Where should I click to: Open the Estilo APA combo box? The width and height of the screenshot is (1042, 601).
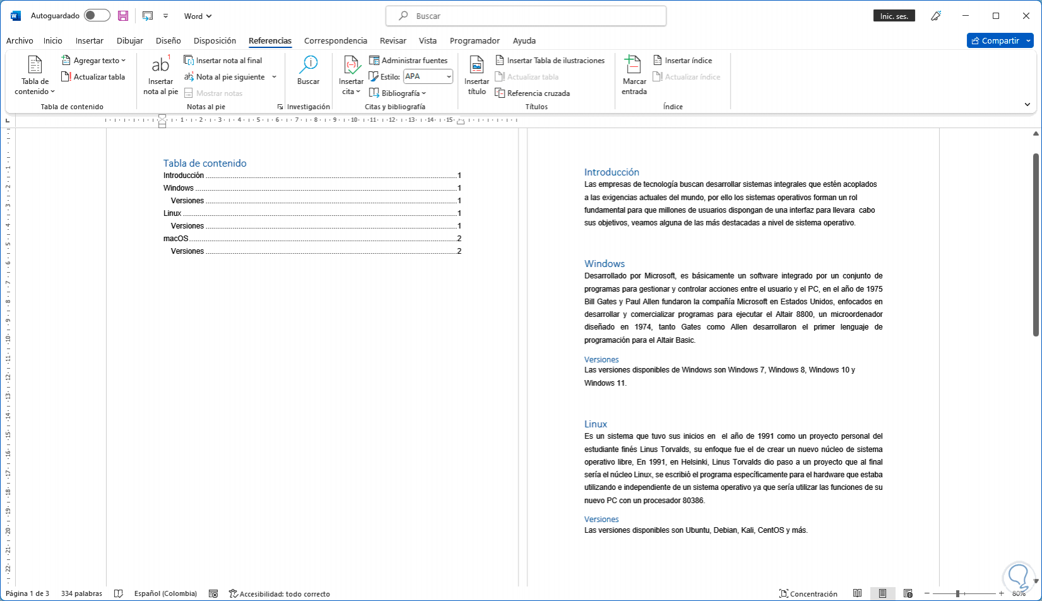(428, 77)
